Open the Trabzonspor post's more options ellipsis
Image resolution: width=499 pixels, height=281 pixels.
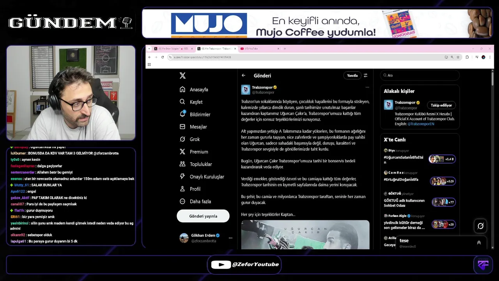367,87
